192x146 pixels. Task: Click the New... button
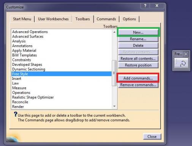138,32
